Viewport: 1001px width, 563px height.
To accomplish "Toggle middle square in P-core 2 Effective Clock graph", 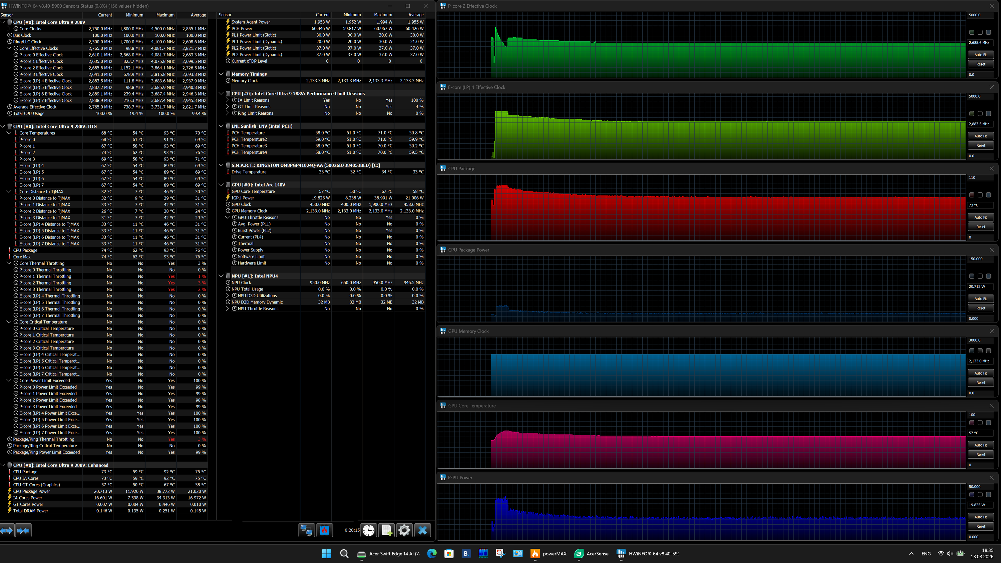I will tap(980, 32).
